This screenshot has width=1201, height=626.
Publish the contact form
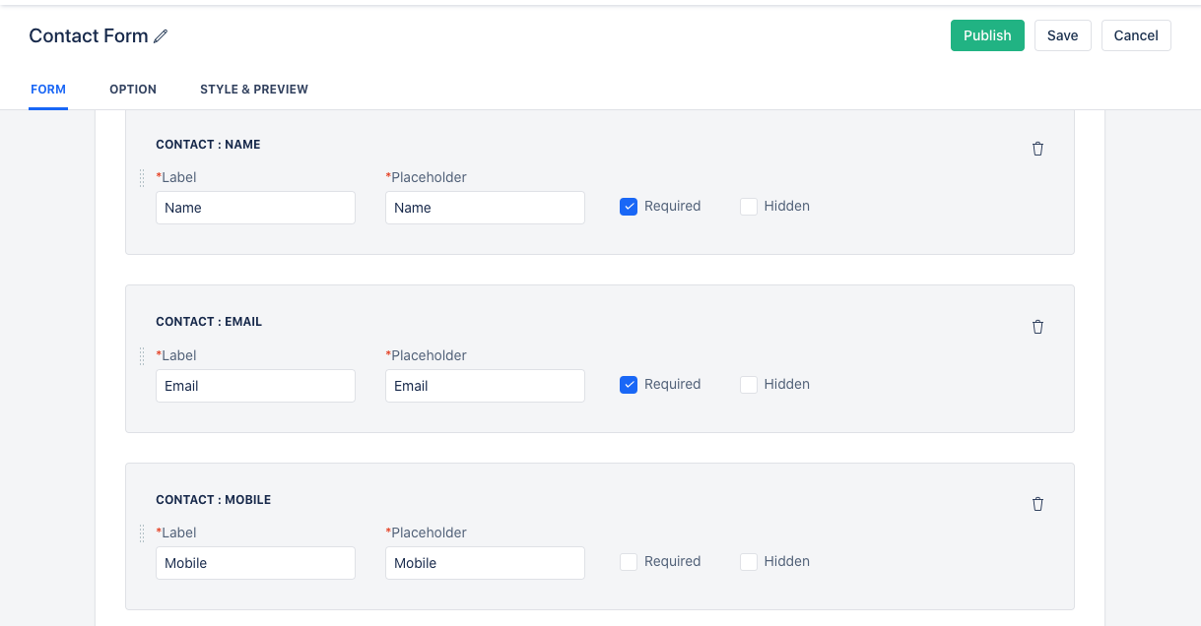[987, 35]
